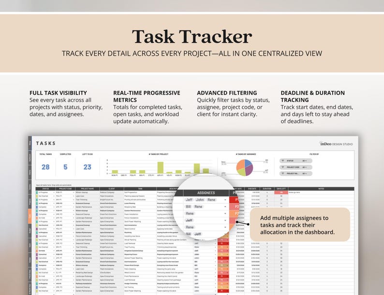The width and height of the screenshot is (384, 295).
Task: Click the red Days Left cell in first row
Action: (x=281, y=193)
